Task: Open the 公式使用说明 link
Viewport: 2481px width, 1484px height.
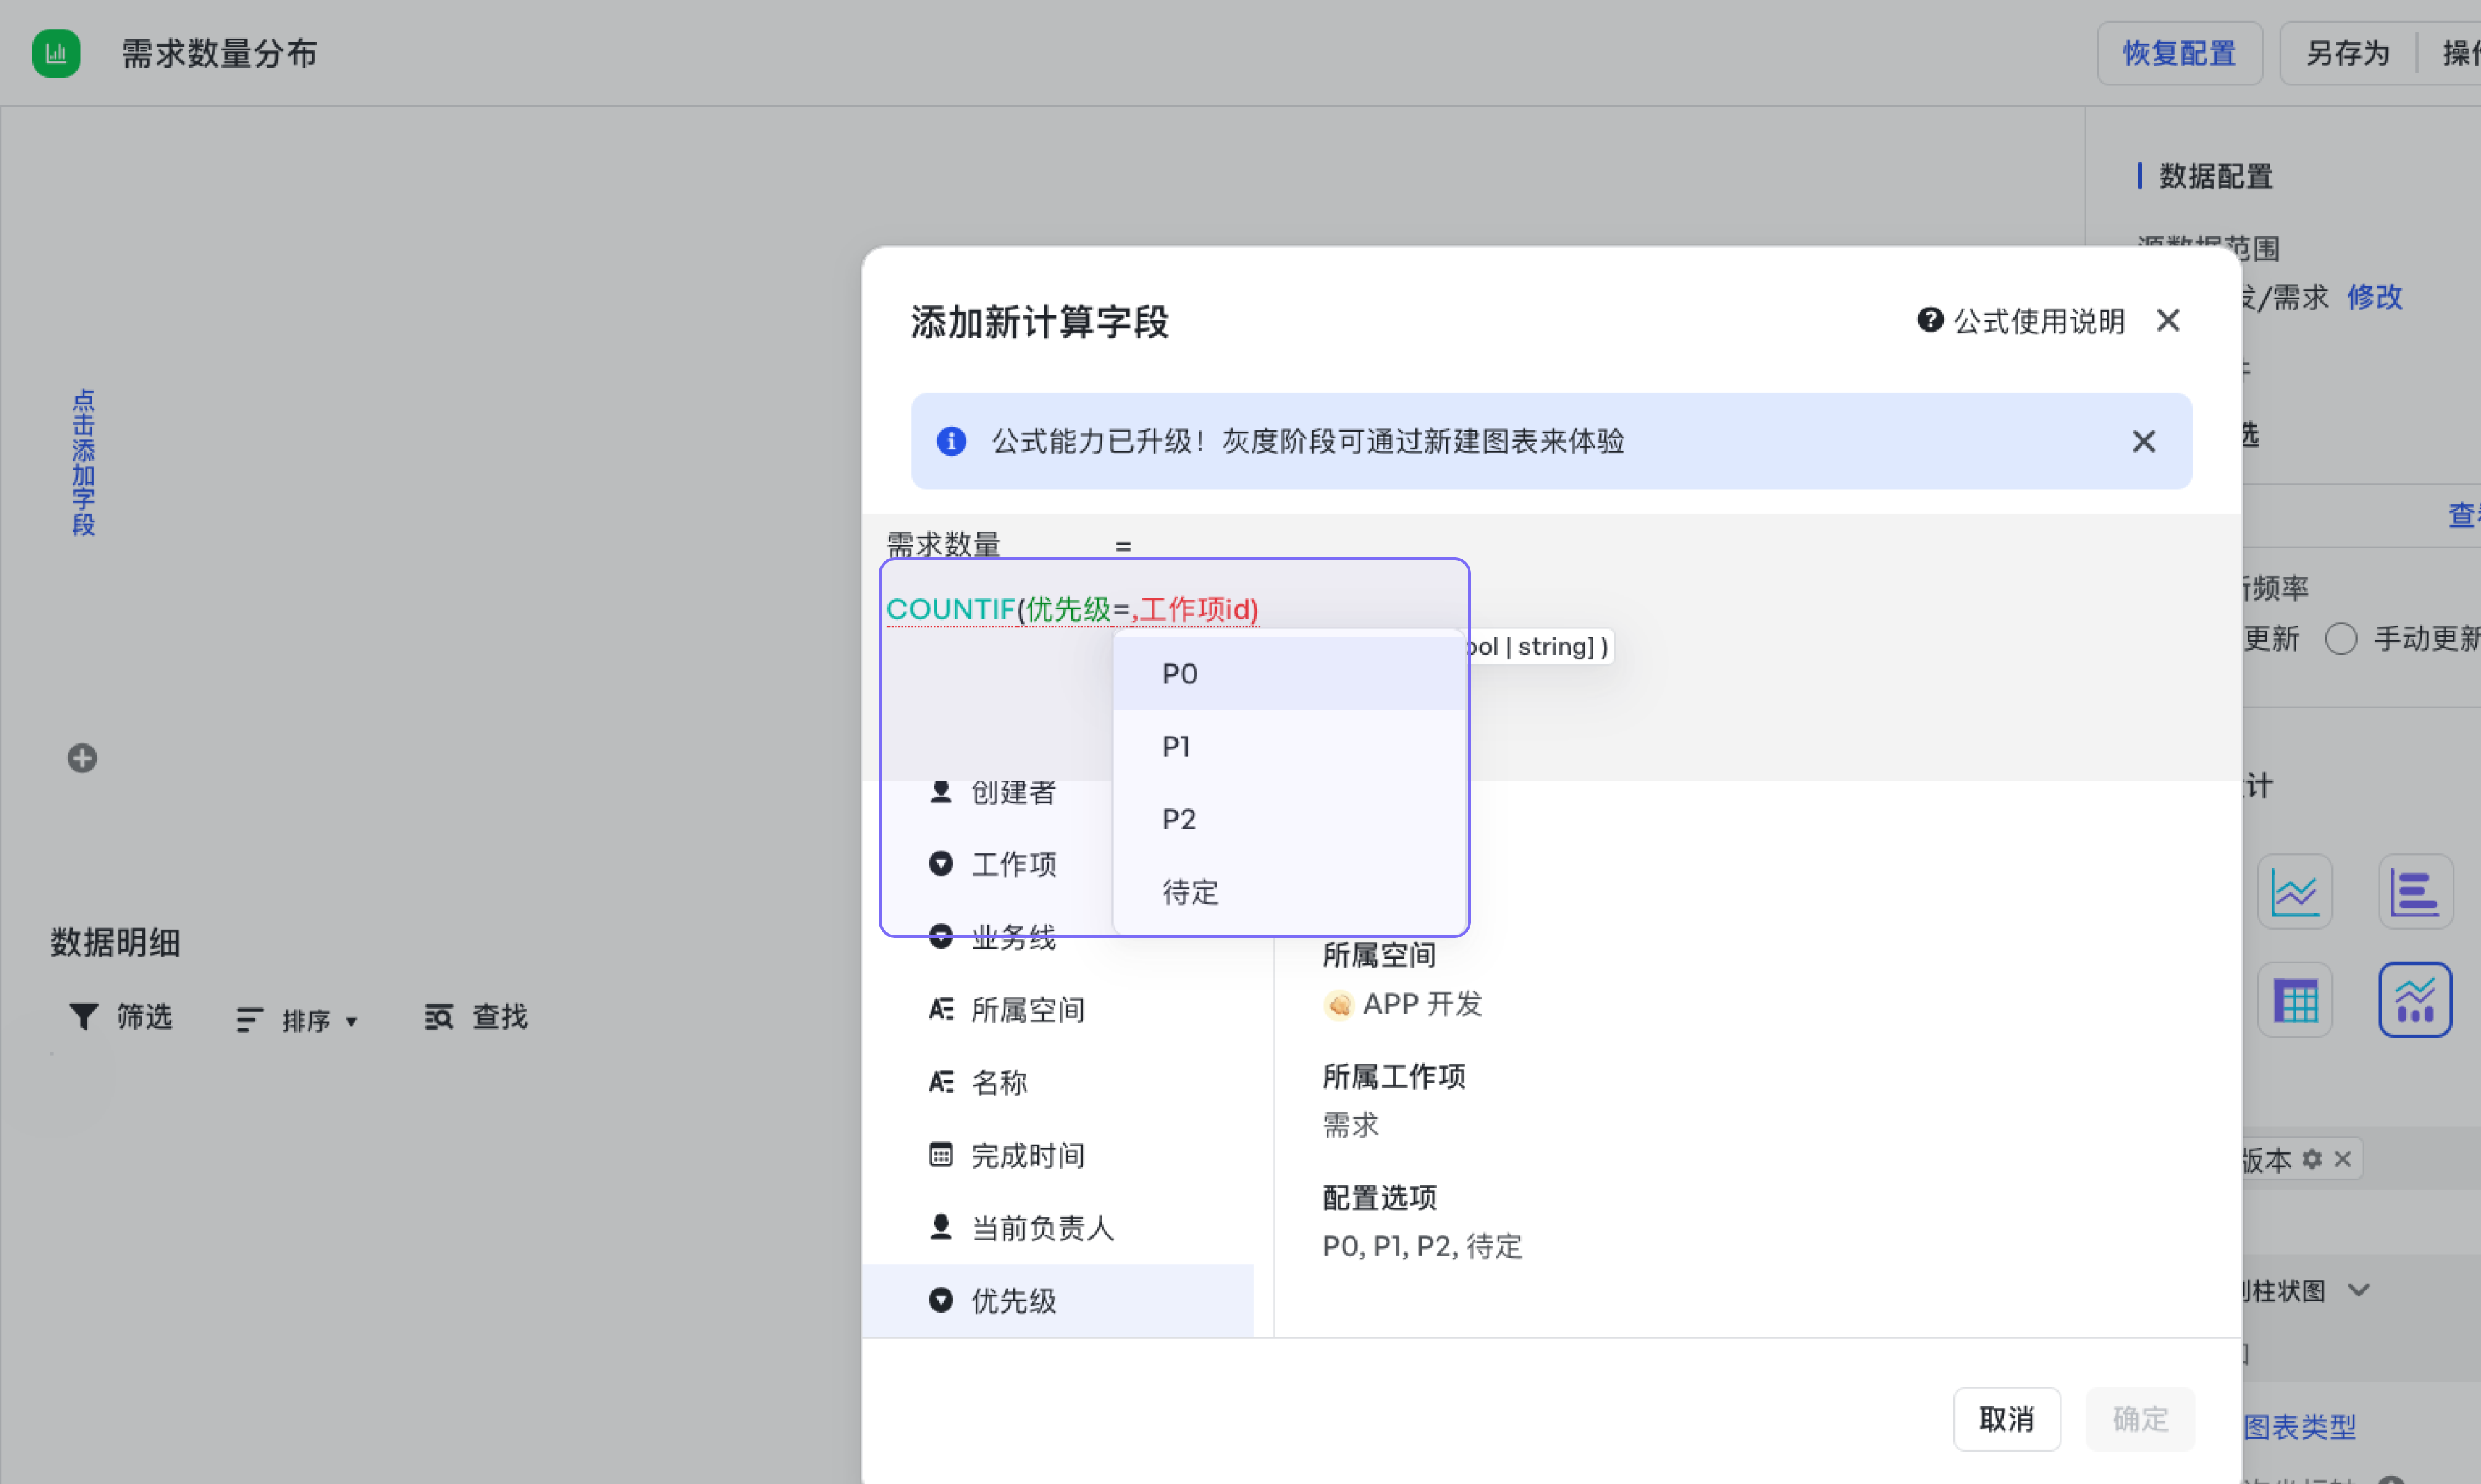Action: pyautogui.click(x=2040, y=321)
